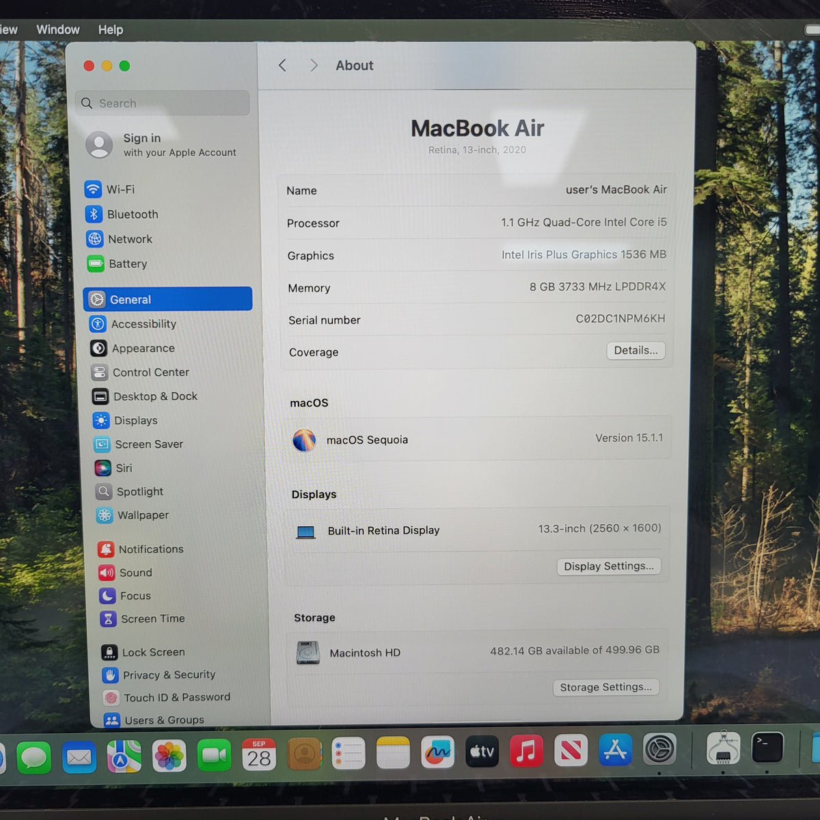This screenshot has height=820, width=820.
Task: Go back with the left chevron
Action: point(282,66)
